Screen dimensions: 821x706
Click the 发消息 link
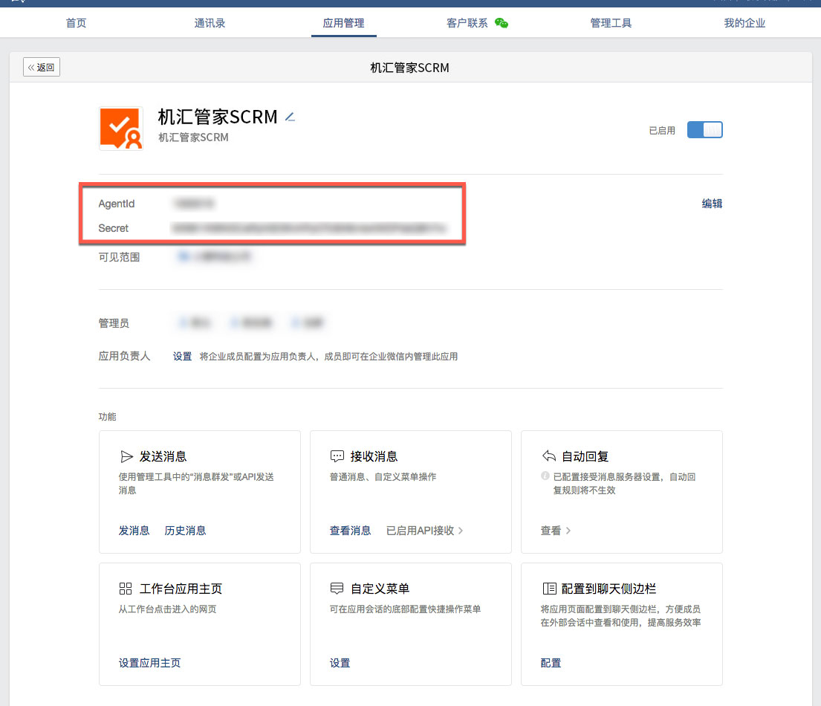pos(134,531)
